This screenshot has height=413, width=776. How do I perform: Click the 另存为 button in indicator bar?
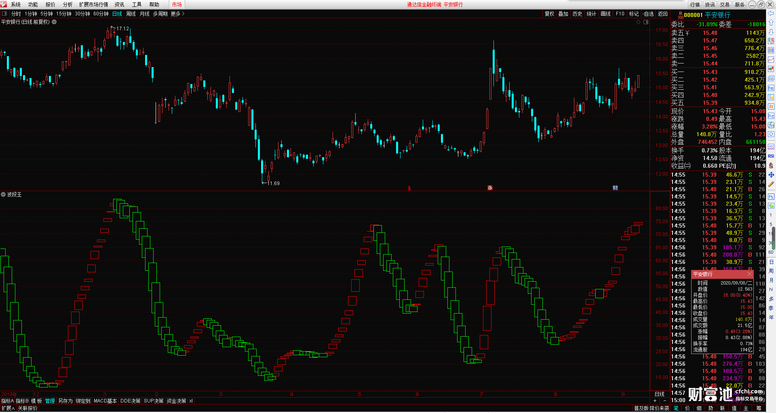(x=65, y=401)
